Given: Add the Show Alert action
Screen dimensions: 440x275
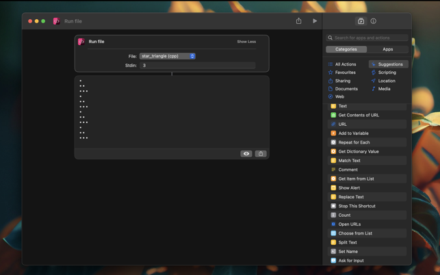Looking at the screenshot, I should pyautogui.click(x=349, y=187).
